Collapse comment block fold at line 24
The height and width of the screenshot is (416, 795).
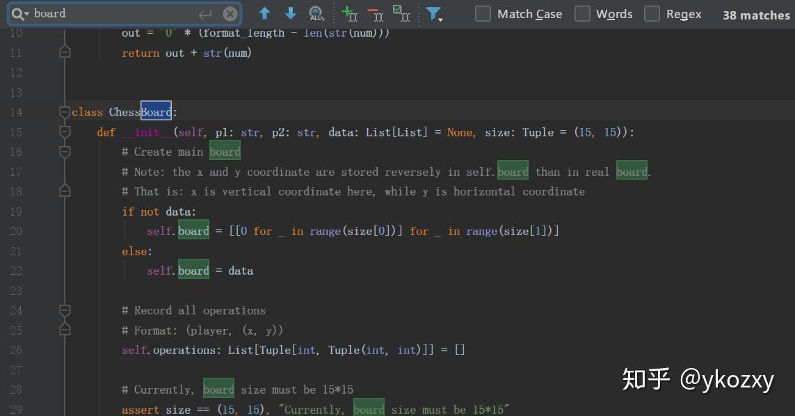pyautogui.click(x=65, y=310)
